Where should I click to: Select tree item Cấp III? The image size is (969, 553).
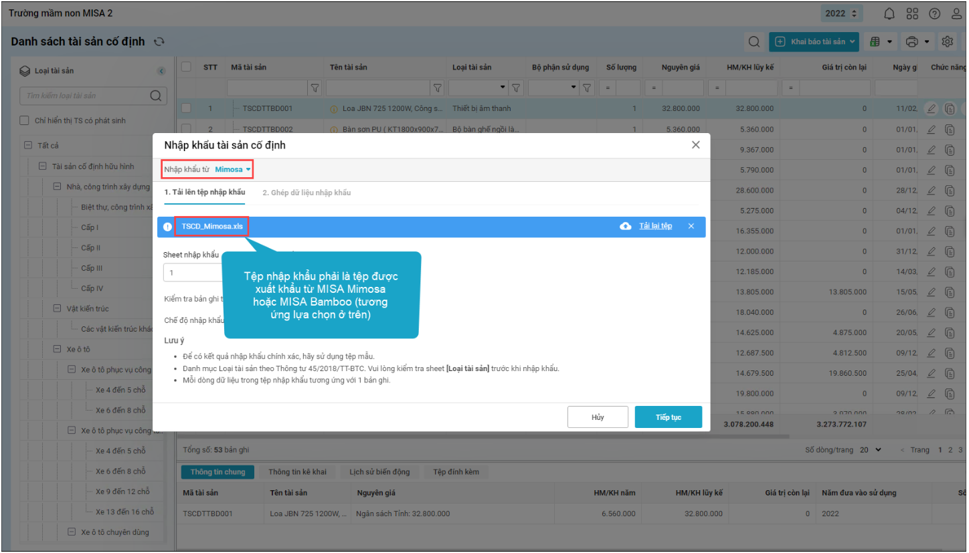click(x=92, y=268)
